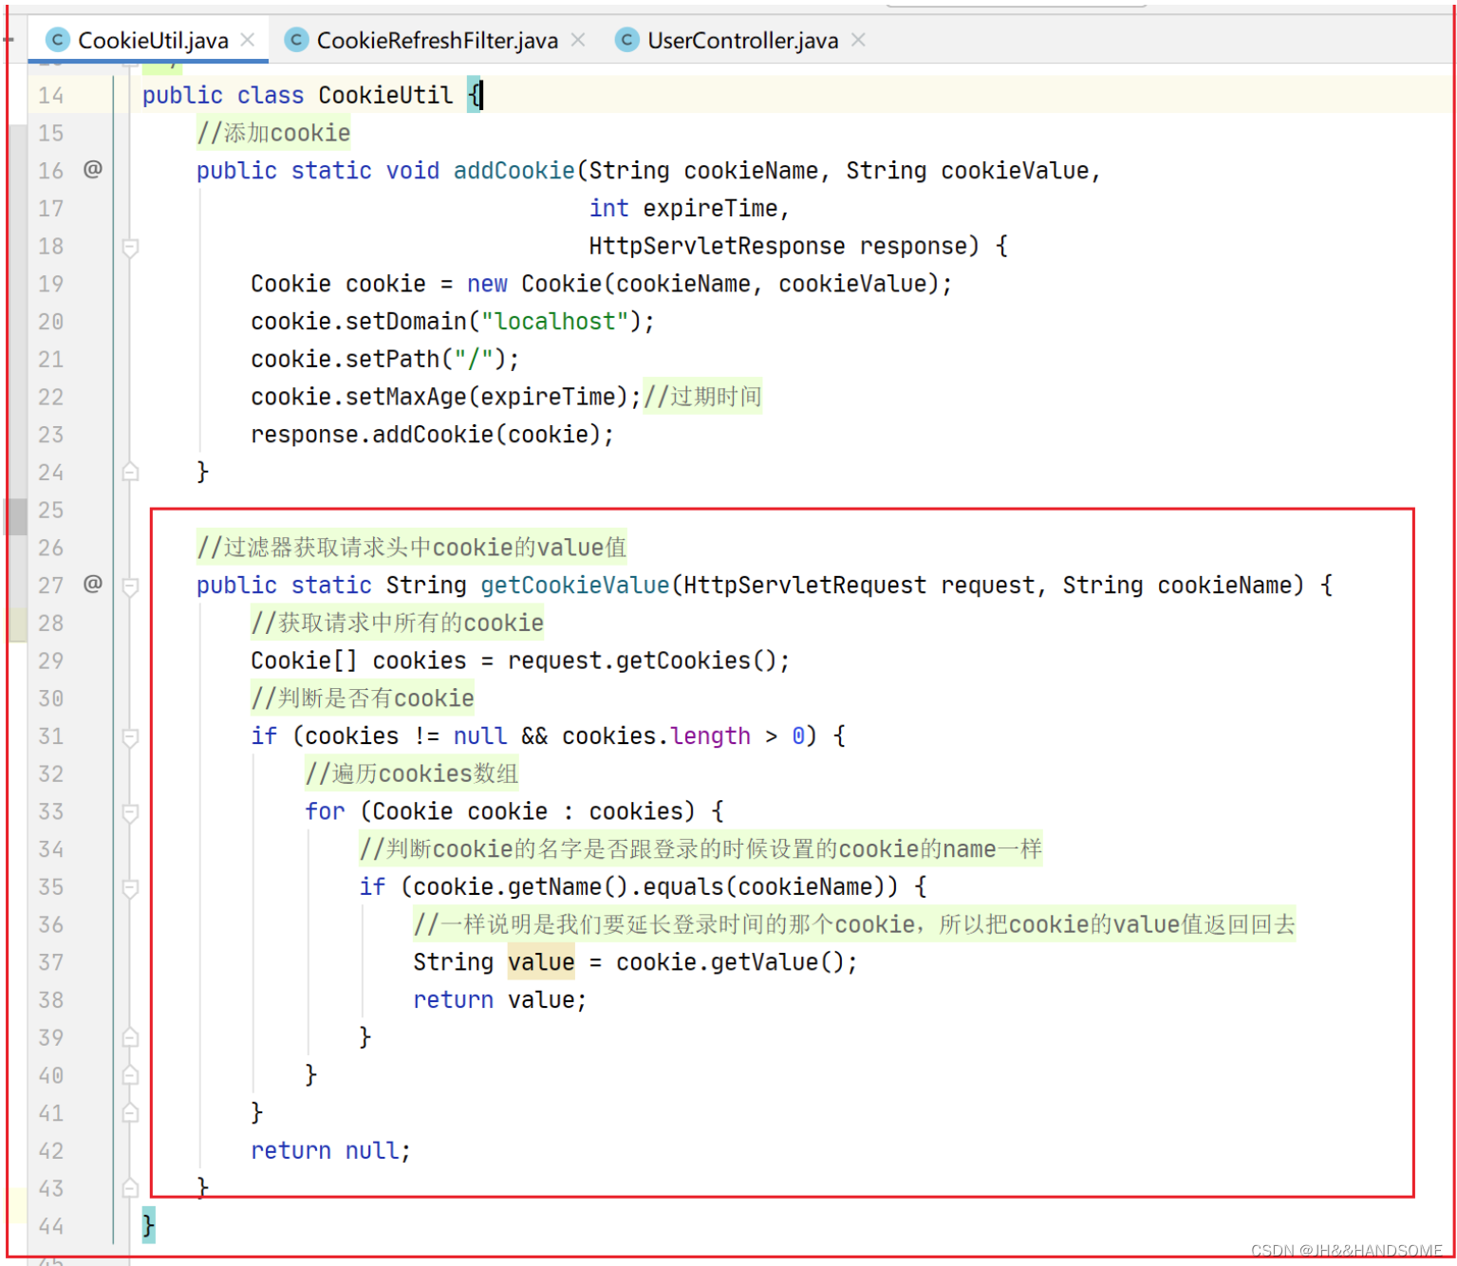
Task: Click the class icon on CookieRefreshFilter.java tab
Action: (296, 40)
